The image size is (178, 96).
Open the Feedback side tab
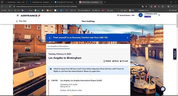(x=175, y=54)
